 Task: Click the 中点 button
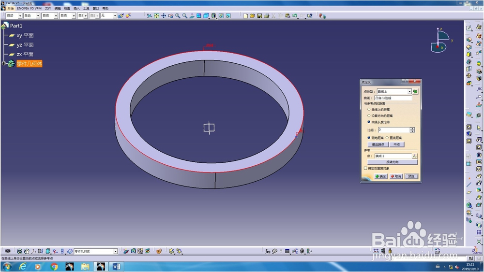(x=397, y=144)
